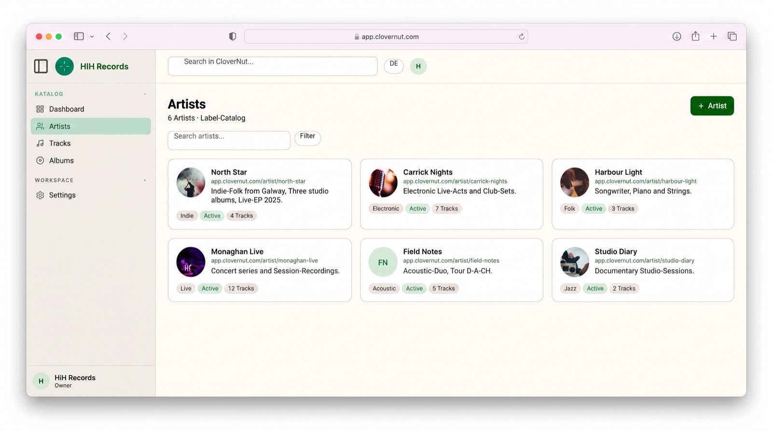Follow the carrick-nights artist URL link
The height and width of the screenshot is (431, 772).
coord(455,181)
